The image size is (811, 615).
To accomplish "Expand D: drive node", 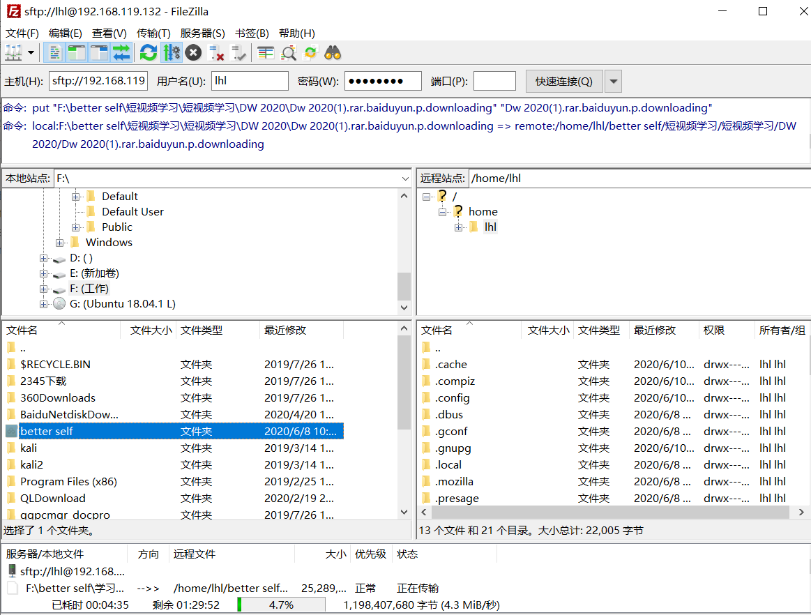I will [43, 258].
